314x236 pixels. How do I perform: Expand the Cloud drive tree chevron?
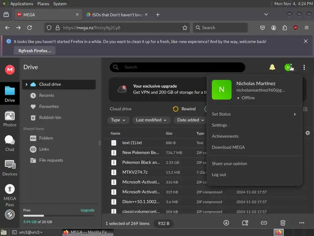26,85
